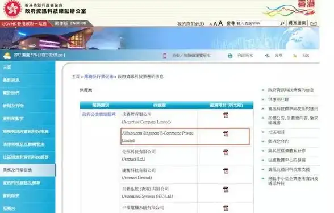
Task: Click the 列印版本 print version link
Action: coord(245,56)
